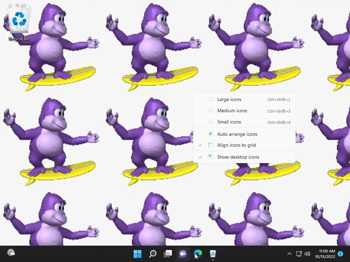The height and width of the screenshot is (262, 350).
Task: Open volume speaker tray icon
Action: tap(307, 254)
